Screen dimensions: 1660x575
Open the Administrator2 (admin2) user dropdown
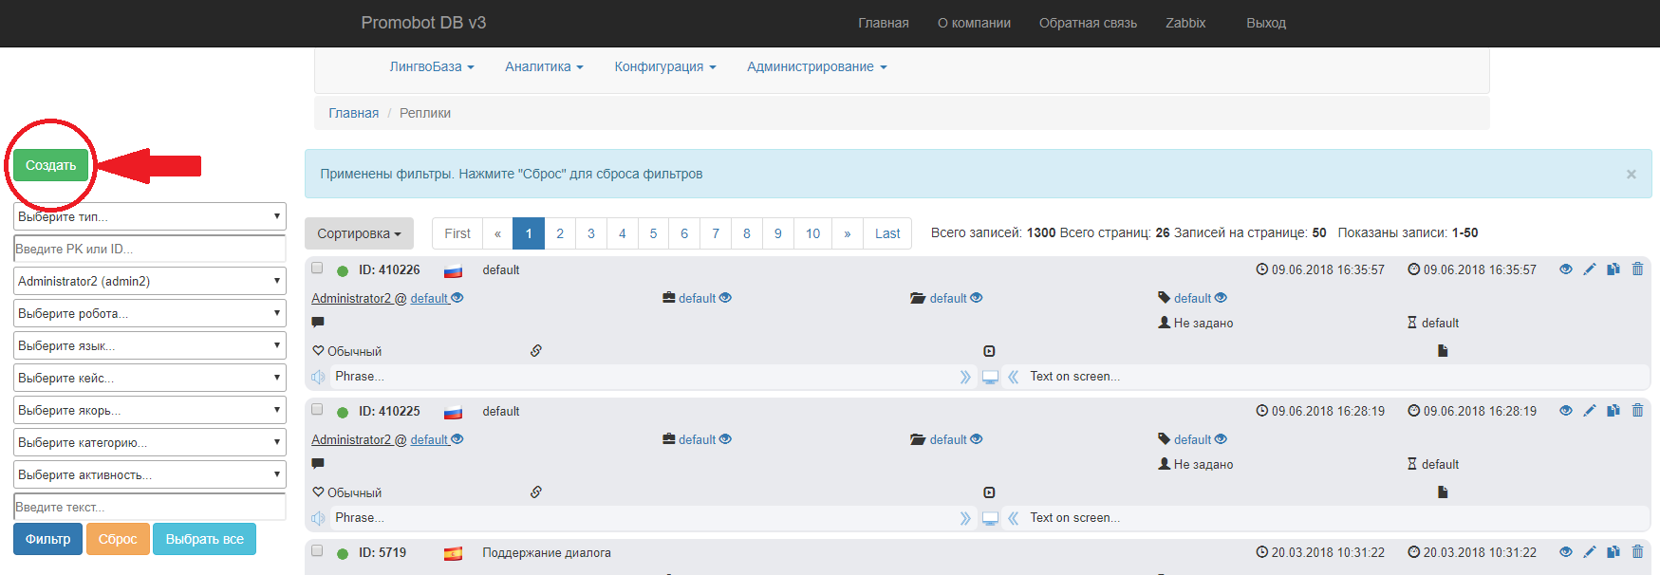coord(150,281)
